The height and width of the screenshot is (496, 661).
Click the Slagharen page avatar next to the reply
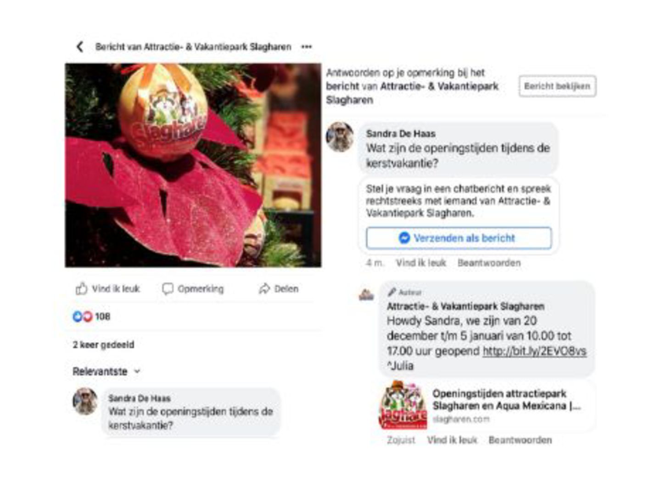pyautogui.click(x=366, y=295)
